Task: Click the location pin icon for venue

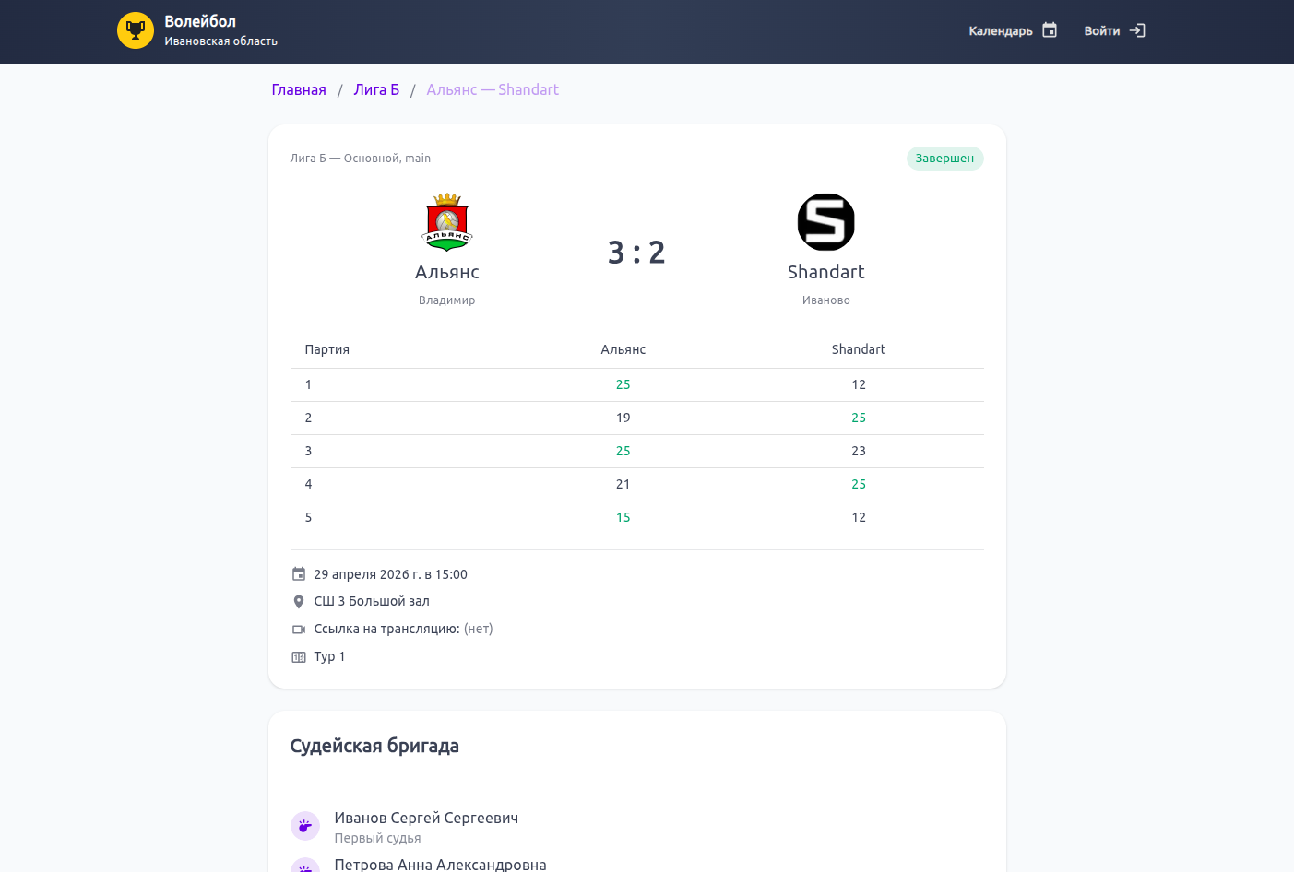Action: tap(299, 602)
